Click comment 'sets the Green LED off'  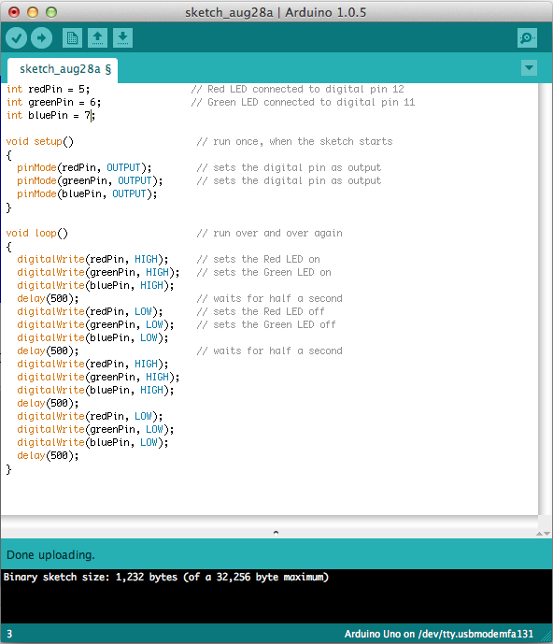point(266,325)
